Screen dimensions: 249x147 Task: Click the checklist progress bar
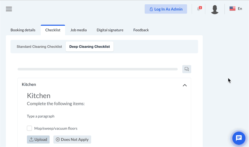pyautogui.click(x=98, y=69)
